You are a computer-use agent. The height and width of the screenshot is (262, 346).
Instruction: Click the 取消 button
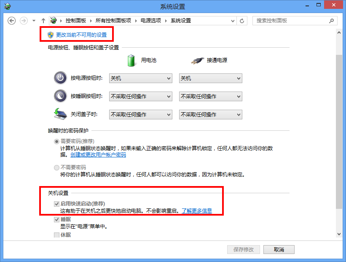pos(279,250)
